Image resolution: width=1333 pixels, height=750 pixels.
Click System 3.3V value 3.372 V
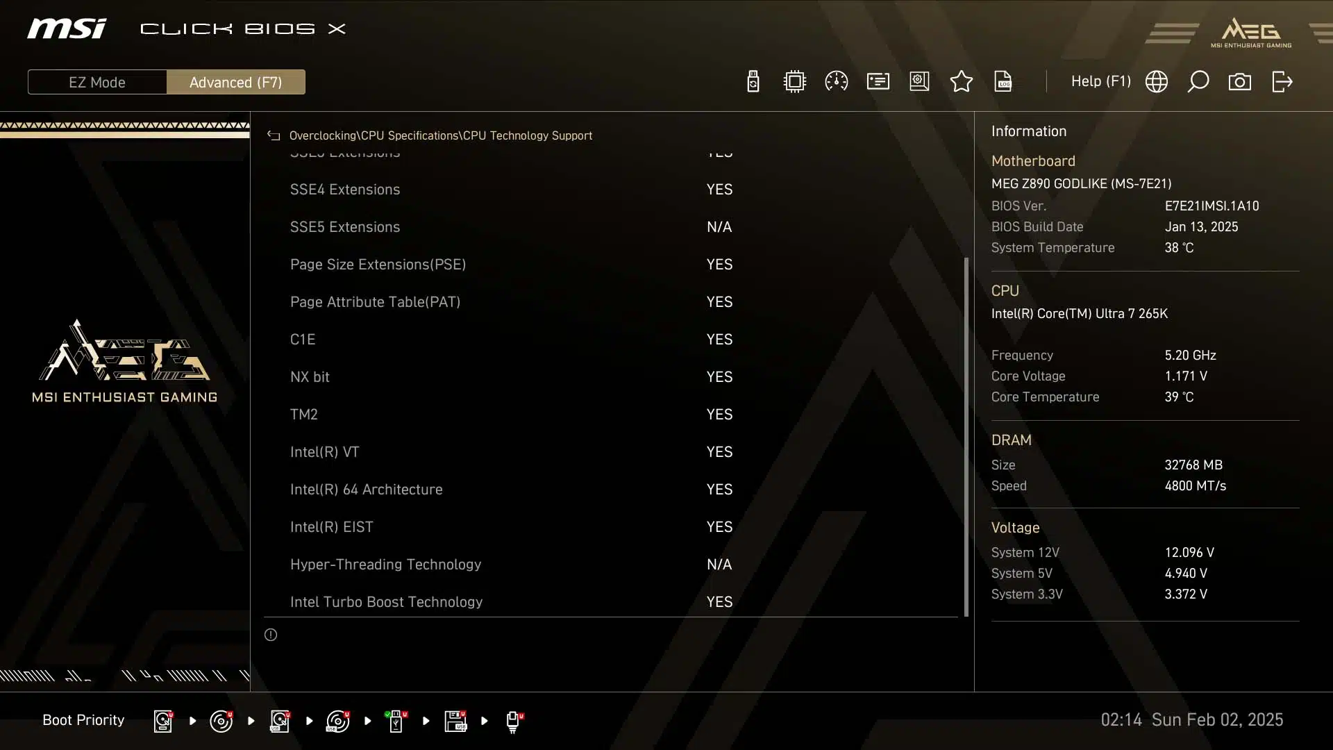(1186, 594)
